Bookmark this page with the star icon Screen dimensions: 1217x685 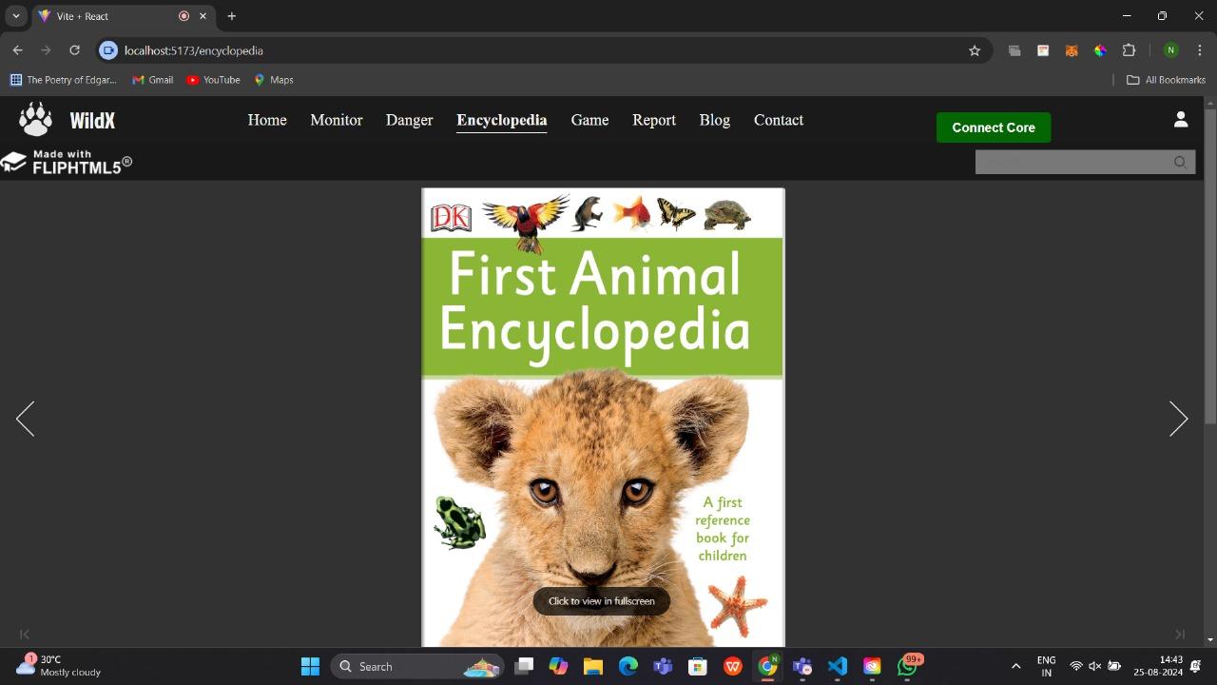pyautogui.click(x=975, y=50)
